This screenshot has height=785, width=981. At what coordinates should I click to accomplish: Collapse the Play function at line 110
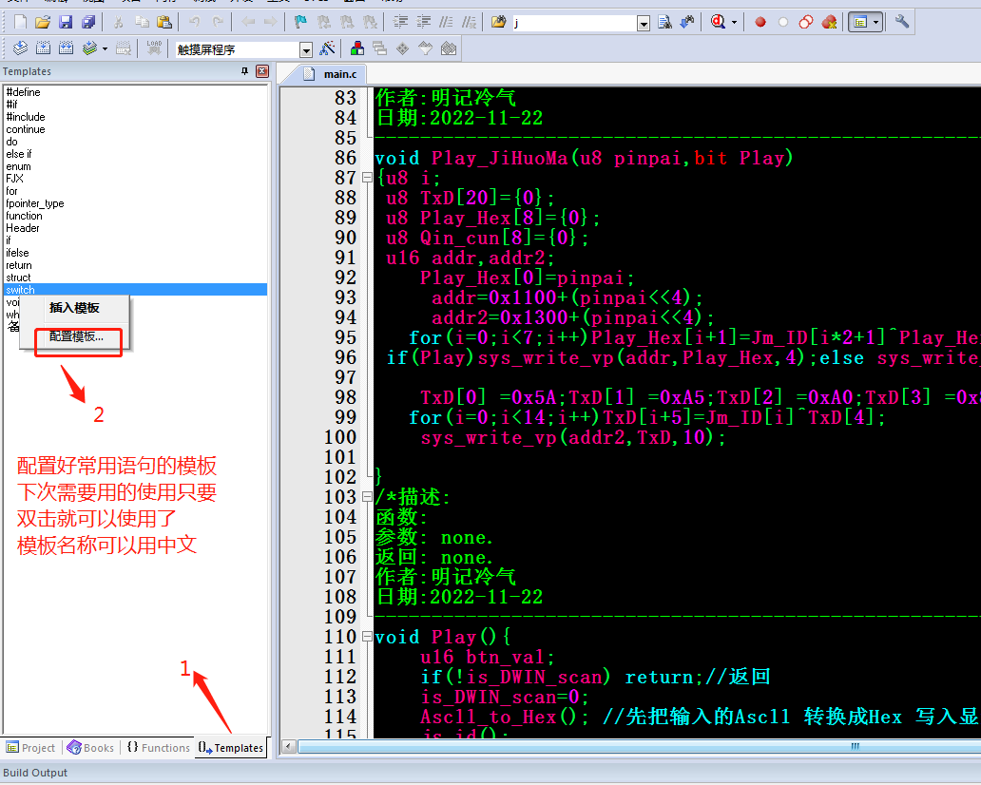[x=367, y=637]
